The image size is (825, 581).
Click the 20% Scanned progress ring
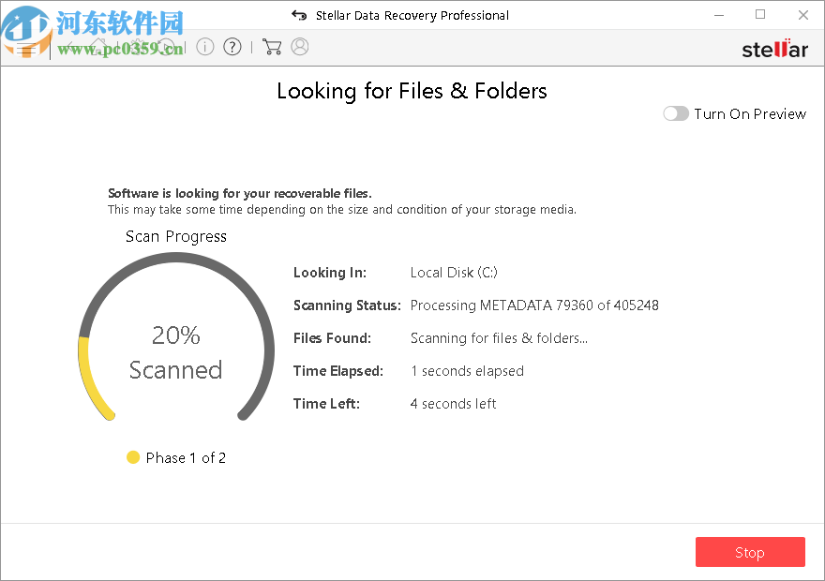(x=175, y=351)
